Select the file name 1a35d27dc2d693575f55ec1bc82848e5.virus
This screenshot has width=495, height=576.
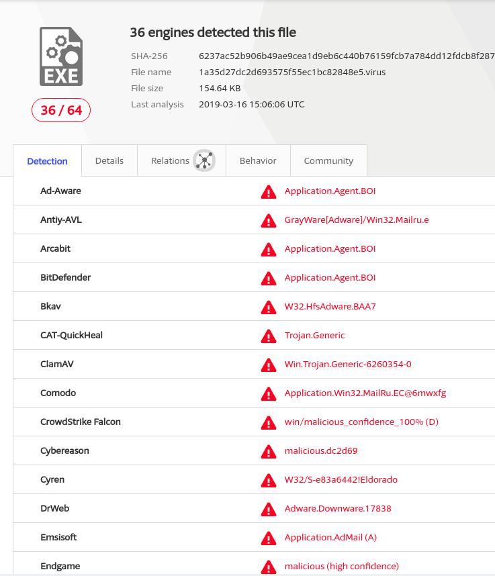click(x=292, y=72)
